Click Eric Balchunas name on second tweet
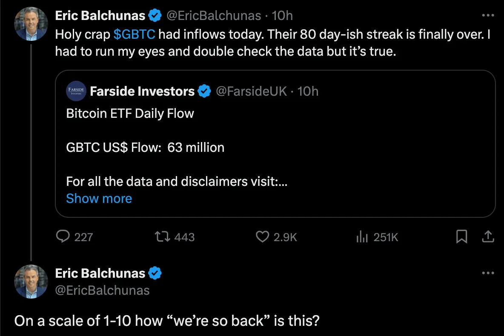The height and width of the screenshot is (336, 504). point(100,273)
